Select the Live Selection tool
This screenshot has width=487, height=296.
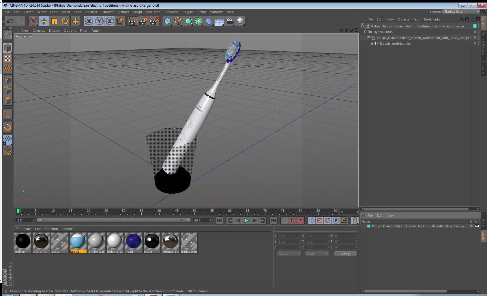tap(33, 21)
